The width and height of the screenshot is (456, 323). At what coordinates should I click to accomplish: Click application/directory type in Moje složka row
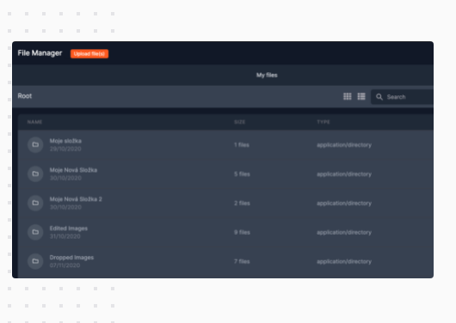[344, 145]
